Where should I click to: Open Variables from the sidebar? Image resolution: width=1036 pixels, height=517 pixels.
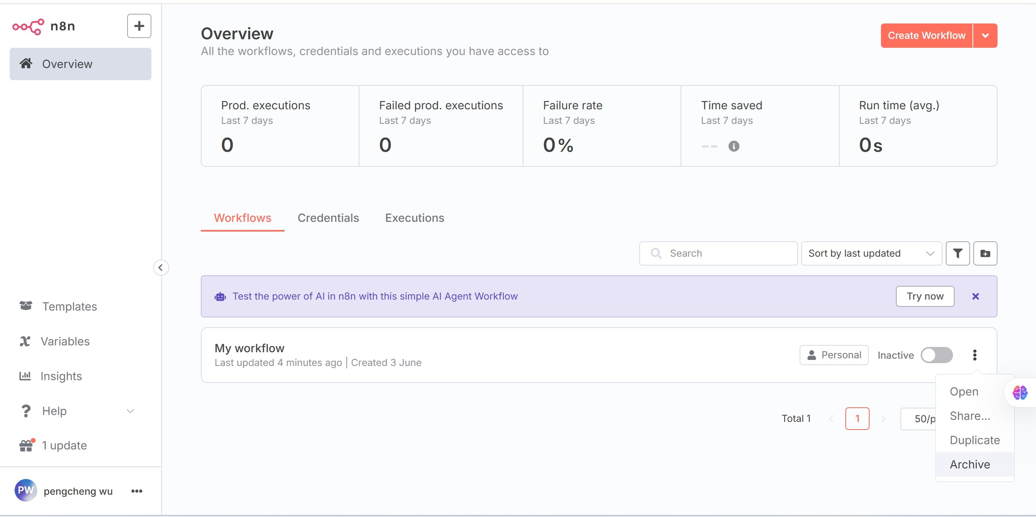click(x=65, y=341)
